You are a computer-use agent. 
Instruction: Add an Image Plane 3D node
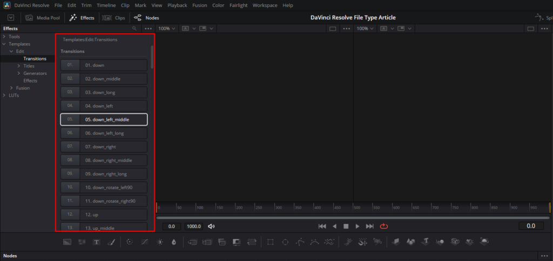pos(396,242)
